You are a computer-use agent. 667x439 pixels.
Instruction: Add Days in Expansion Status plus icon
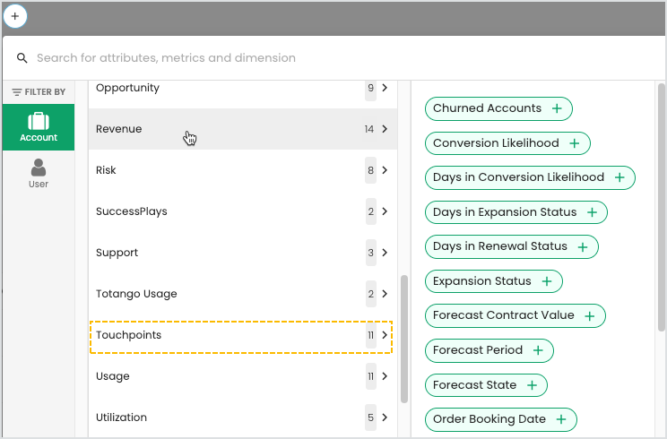pyautogui.click(x=592, y=212)
